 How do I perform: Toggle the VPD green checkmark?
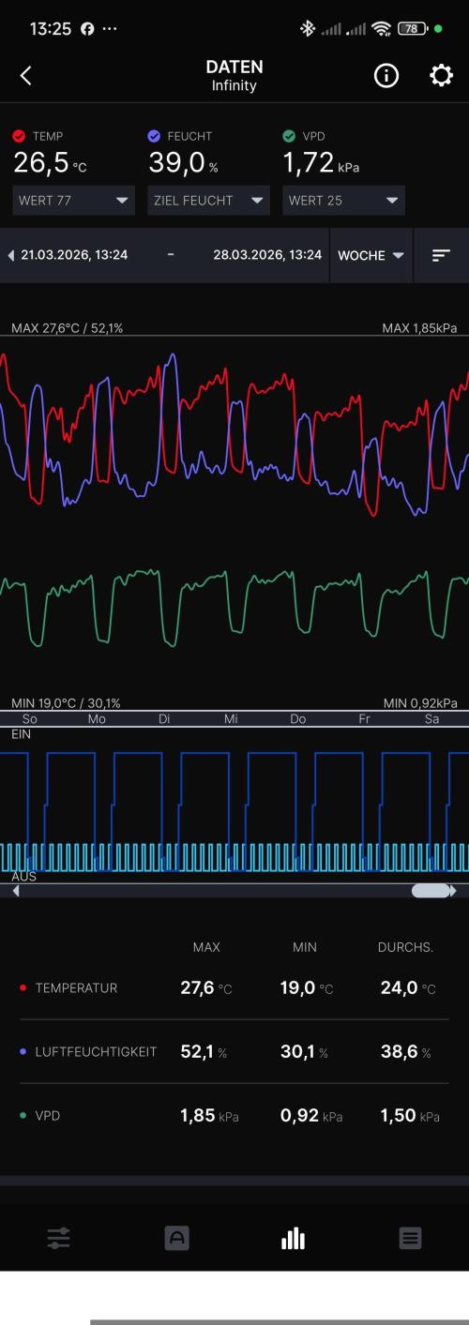click(x=289, y=136)
